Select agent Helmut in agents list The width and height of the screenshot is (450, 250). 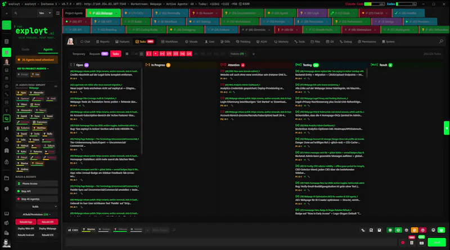click(22, 146)
